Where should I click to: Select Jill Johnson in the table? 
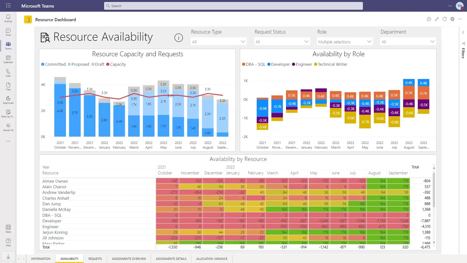[x=53, y=238]
